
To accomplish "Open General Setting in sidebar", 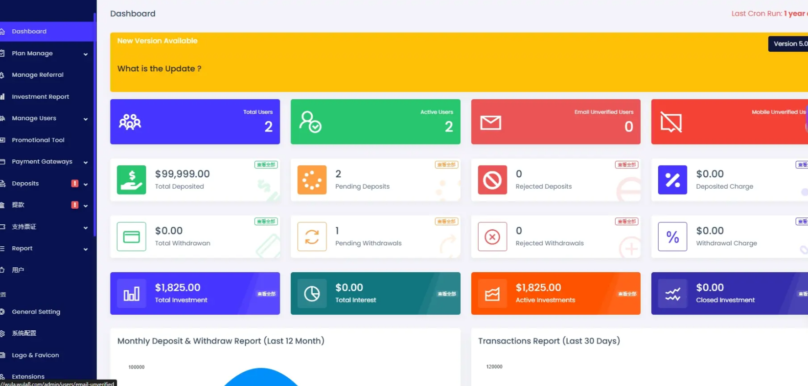I will click(36, 312).
